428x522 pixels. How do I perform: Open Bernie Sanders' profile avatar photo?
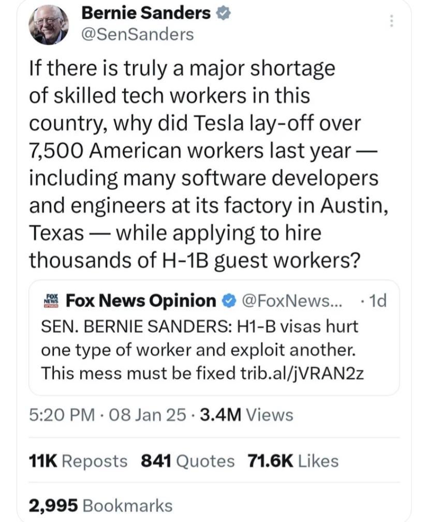tap(51, 24)
